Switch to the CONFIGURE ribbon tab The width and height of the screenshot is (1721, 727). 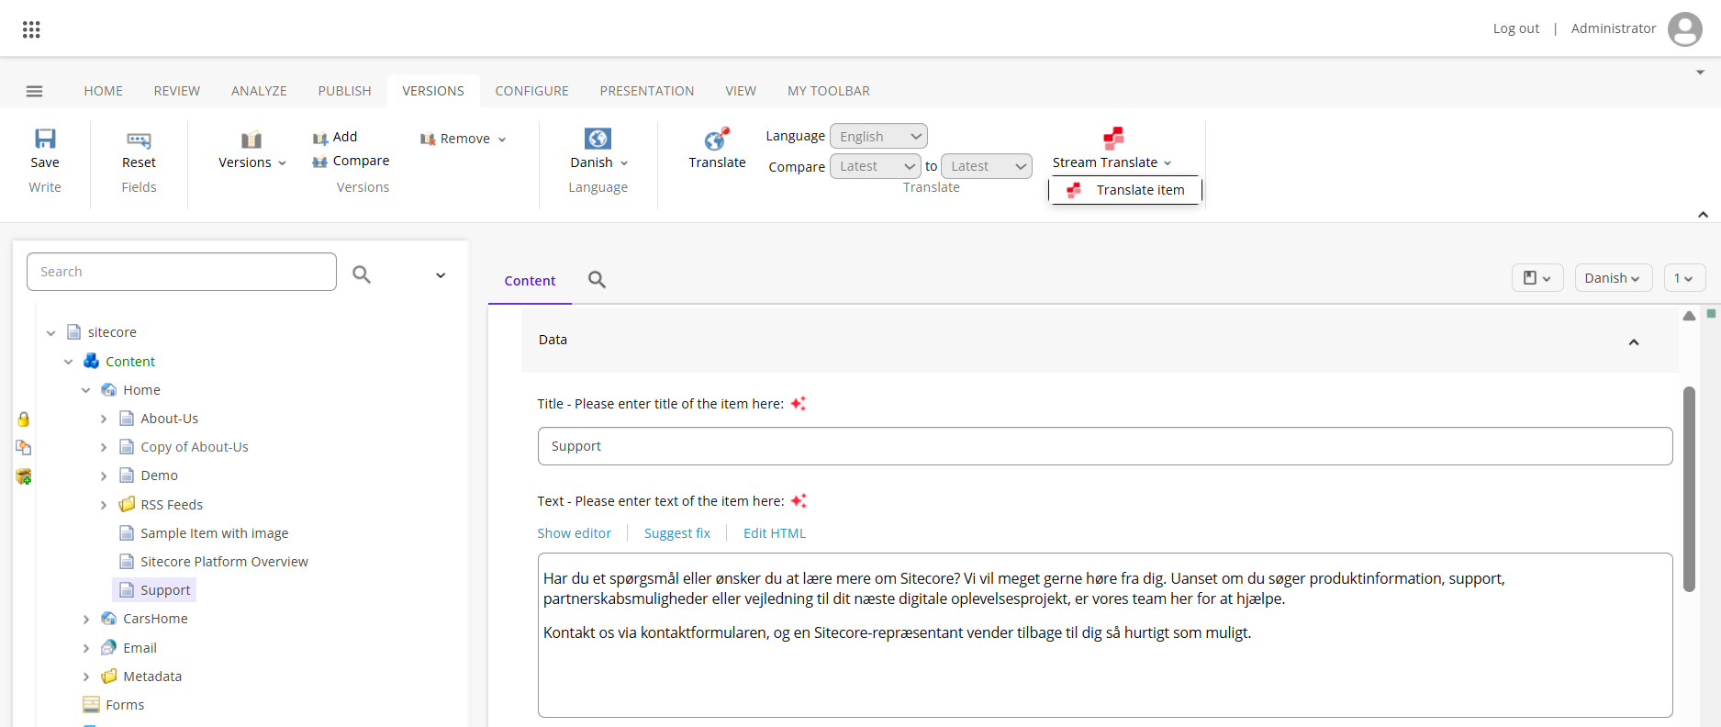532,91
